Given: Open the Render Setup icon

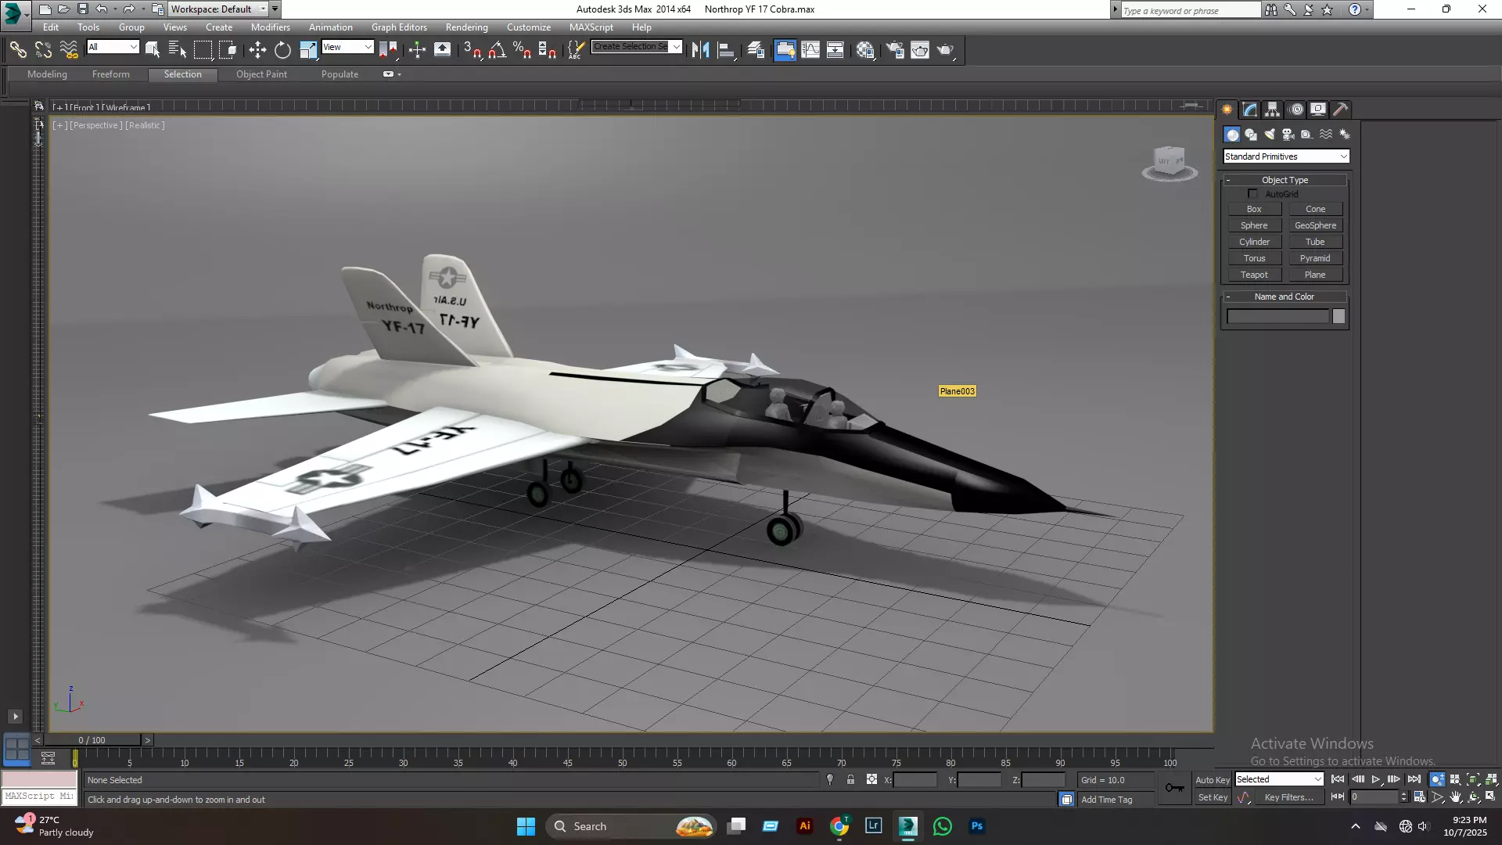Looking at the screenshot, I should click(x=895, y=50).
